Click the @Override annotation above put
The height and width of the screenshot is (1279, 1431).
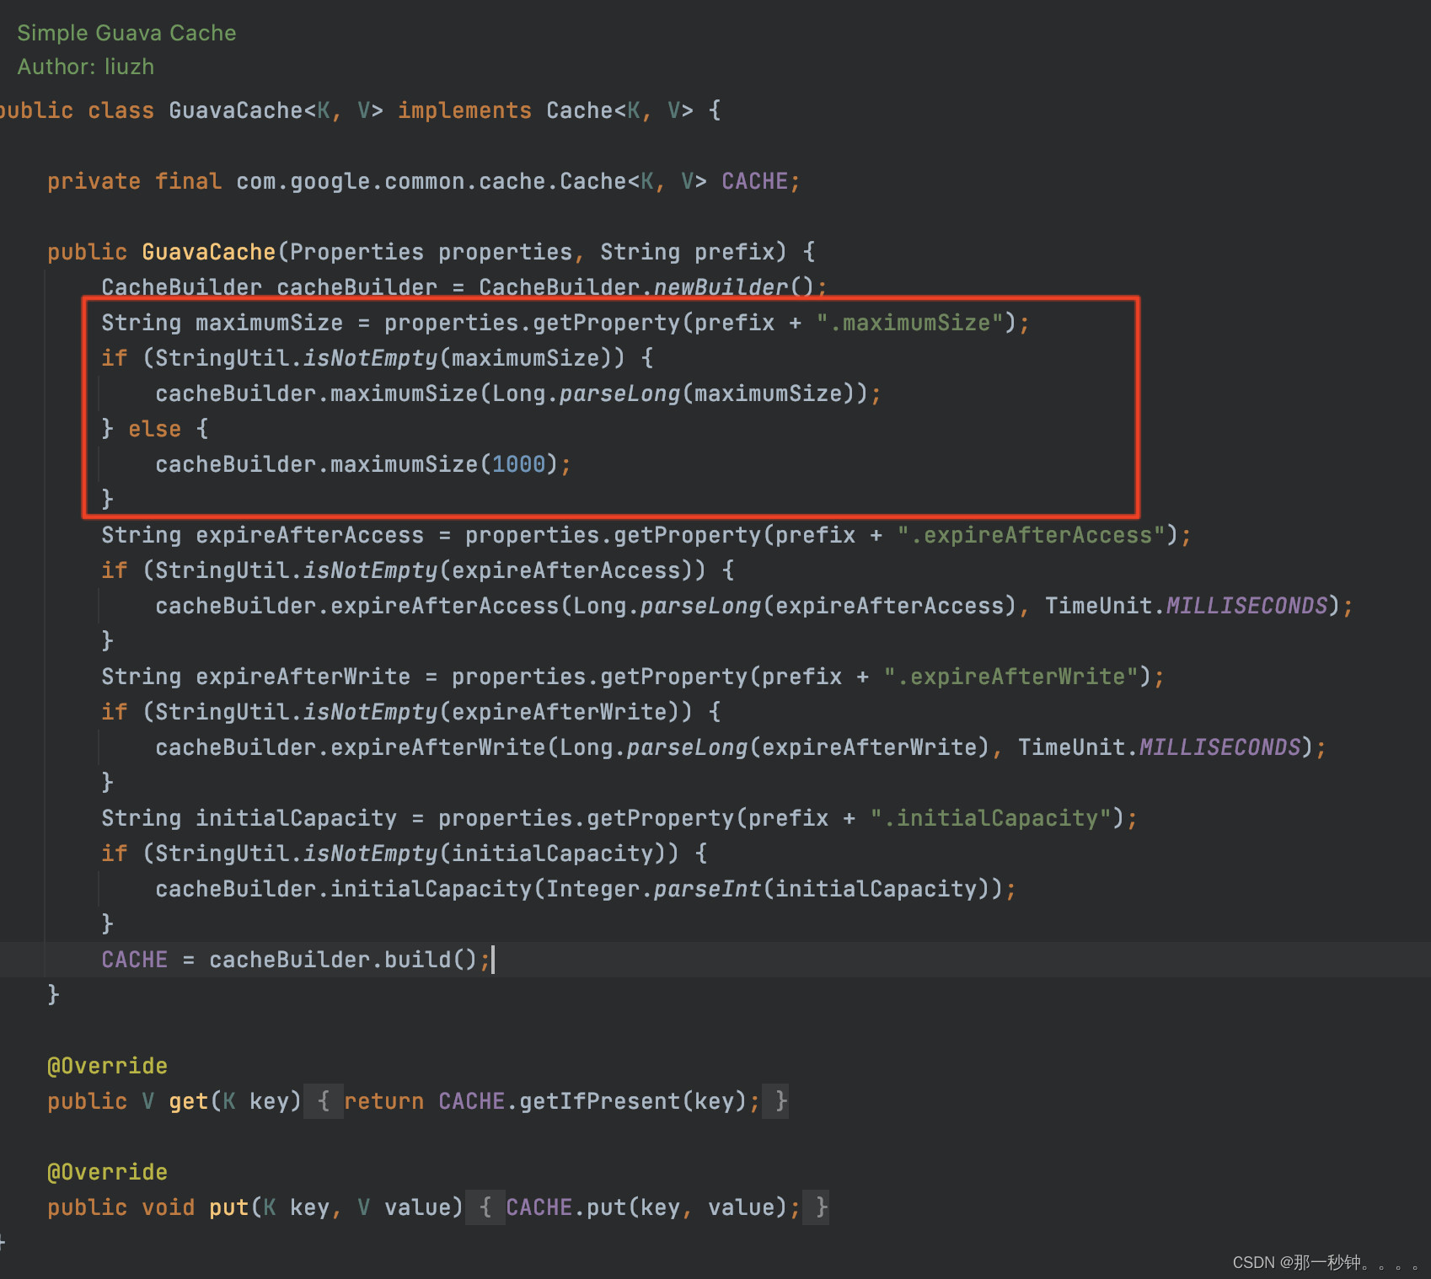point(108,1172)
